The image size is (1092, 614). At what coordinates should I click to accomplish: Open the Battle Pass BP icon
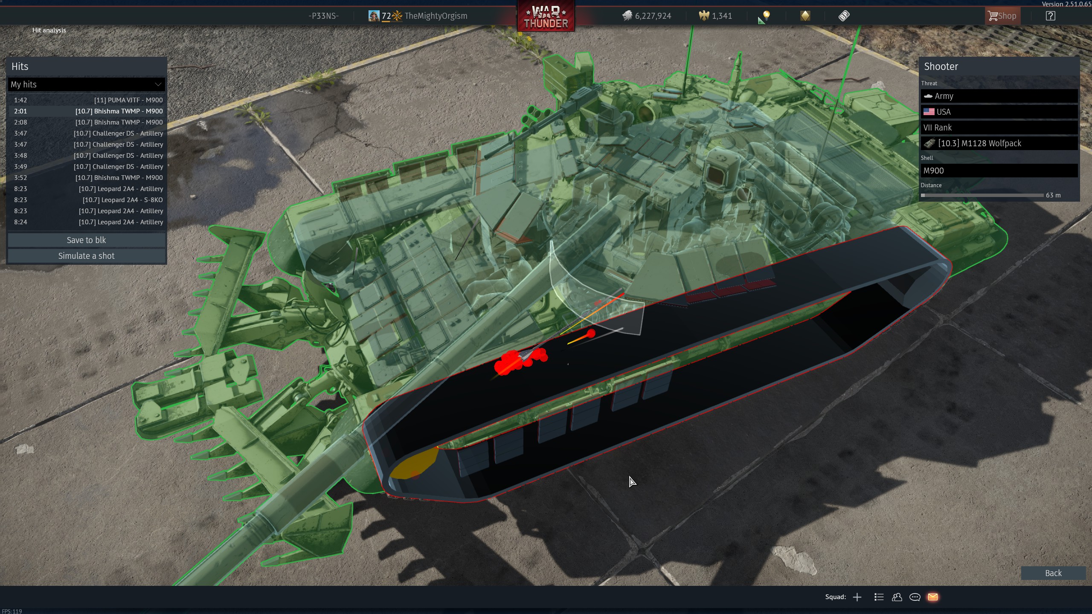[x=844, y=16]
